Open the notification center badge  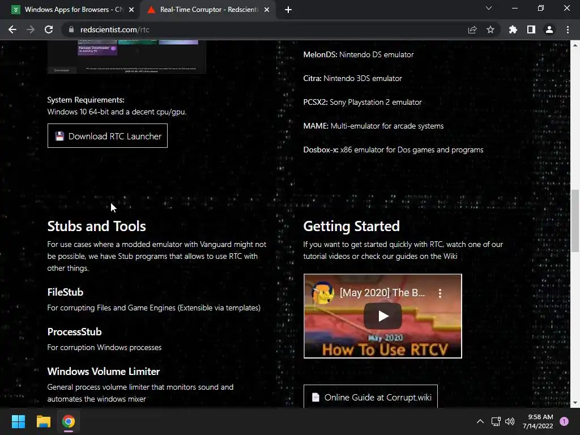pos(564,421)
